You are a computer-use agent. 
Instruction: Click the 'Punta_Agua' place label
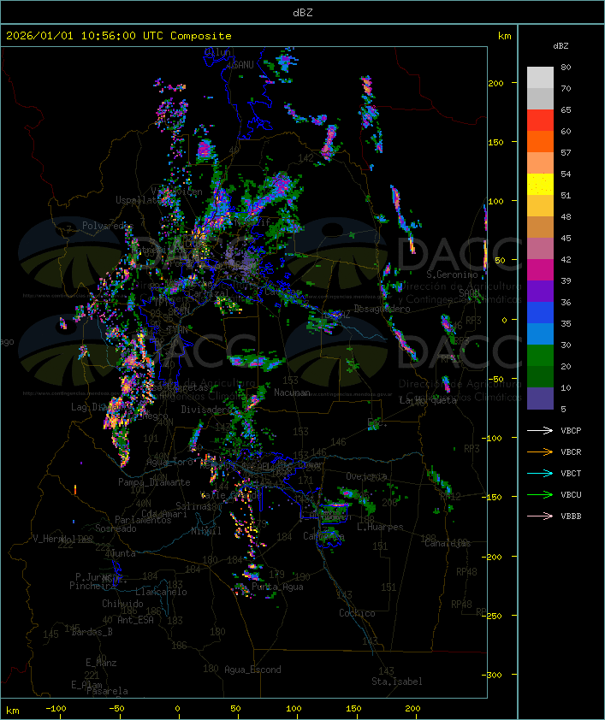pyautogui.click(x=277, y=587)
